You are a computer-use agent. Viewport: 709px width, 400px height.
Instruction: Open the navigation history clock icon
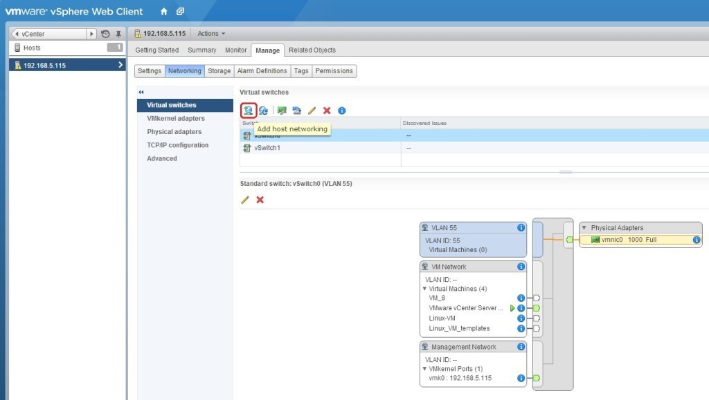point(105,34)
